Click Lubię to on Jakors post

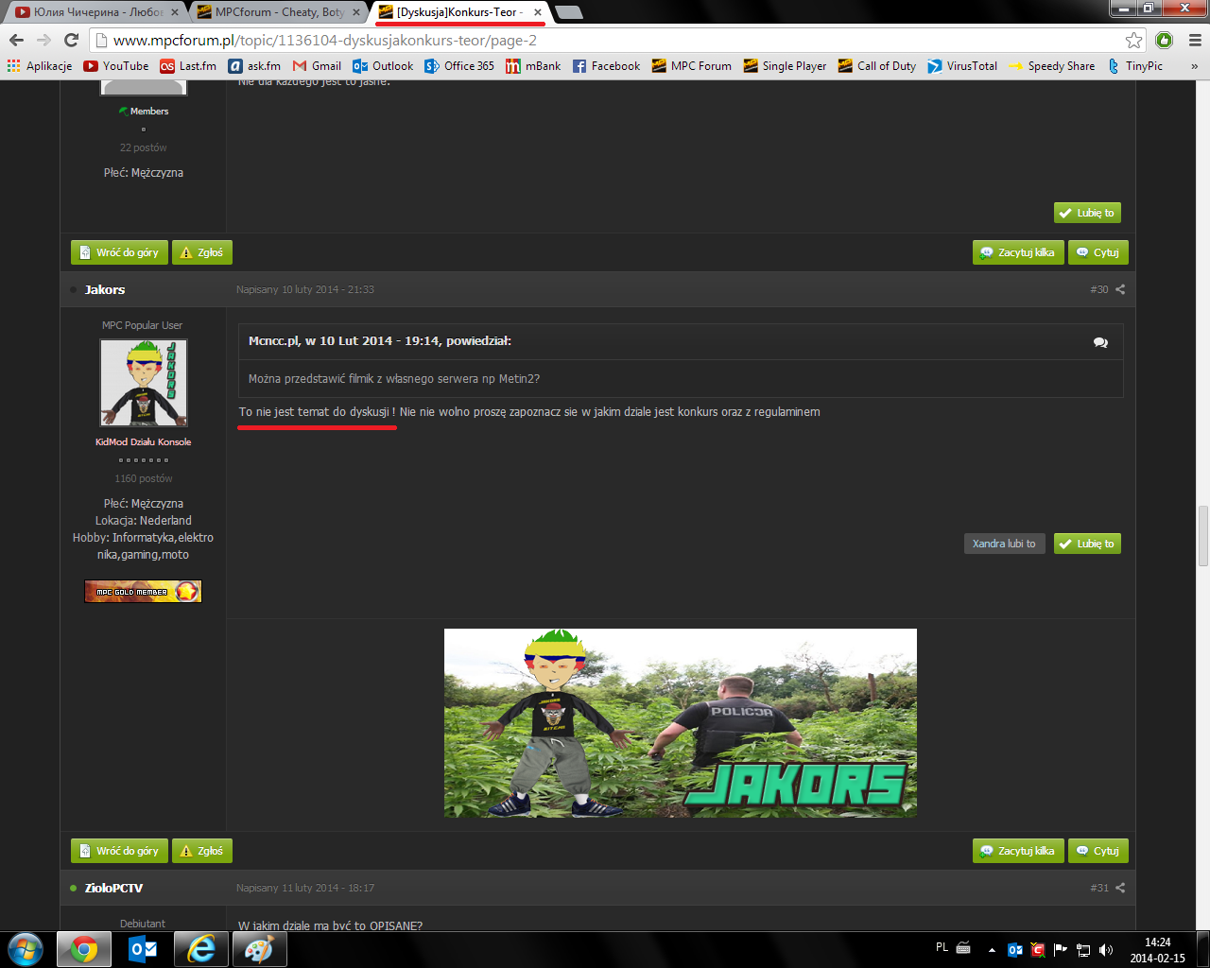(x=1087, y=544)
